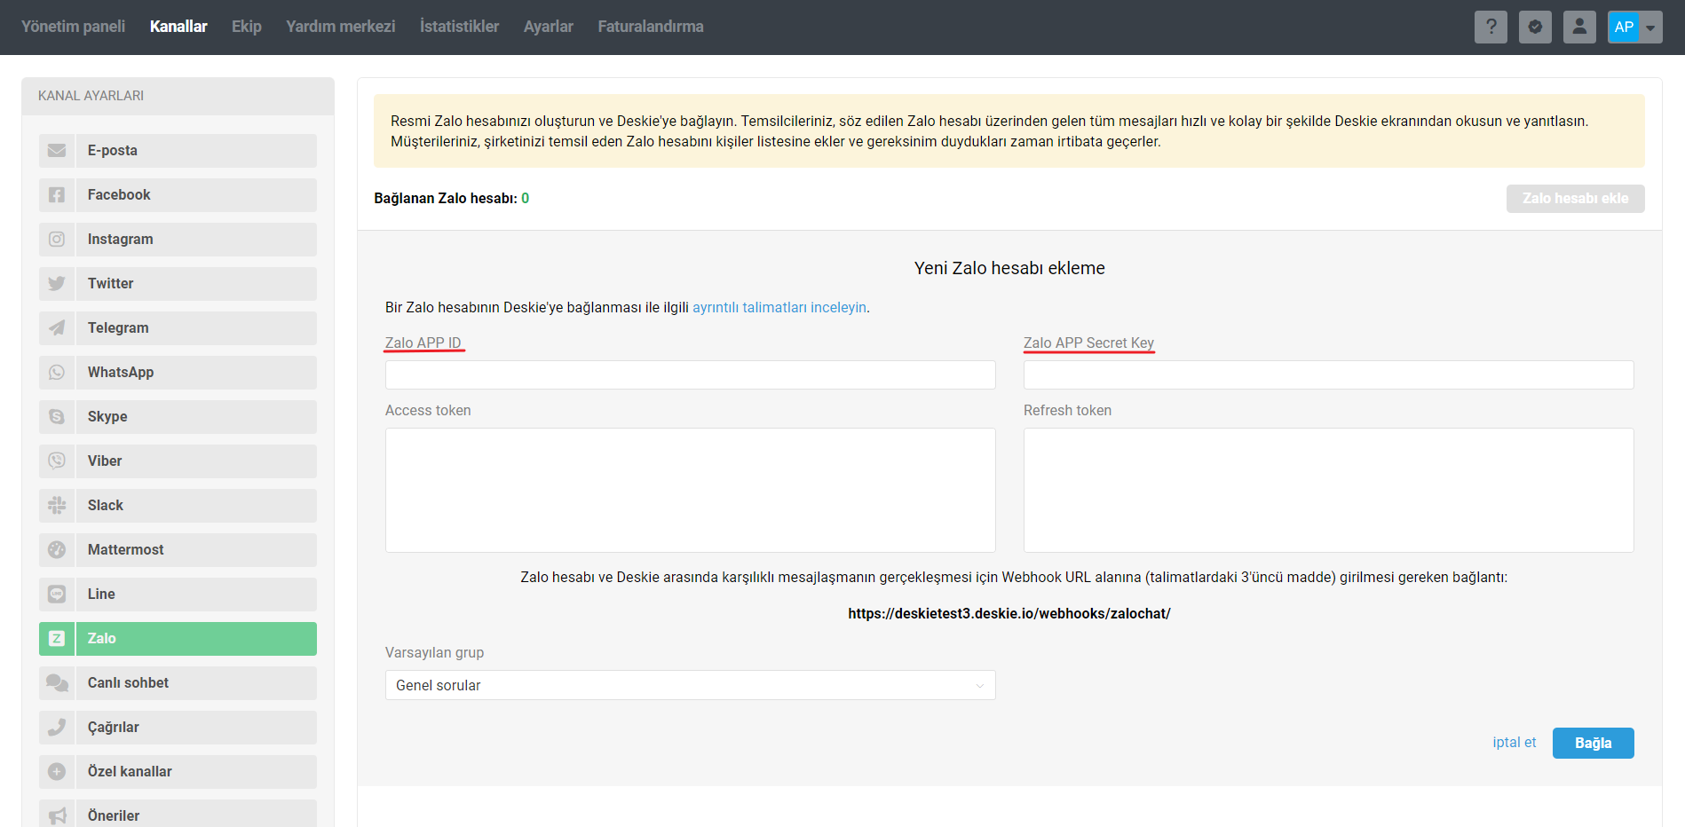Click the Mattermost channel icon
The height and width of the screenshot is (827, 1685).
[x=57, y=550]
